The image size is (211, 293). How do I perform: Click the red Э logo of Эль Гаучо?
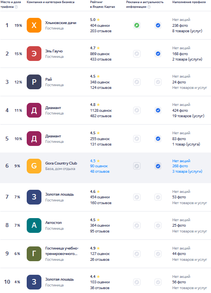(34, 54)
